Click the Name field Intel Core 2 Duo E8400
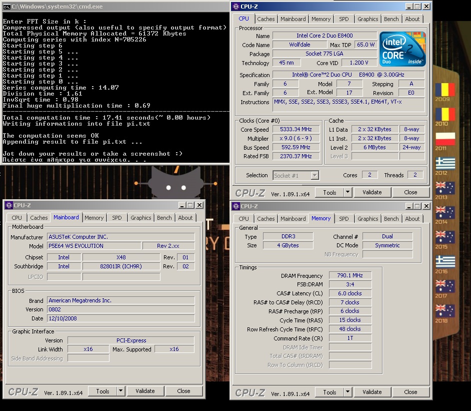471x411 pixels. click(x=324, y=36)
